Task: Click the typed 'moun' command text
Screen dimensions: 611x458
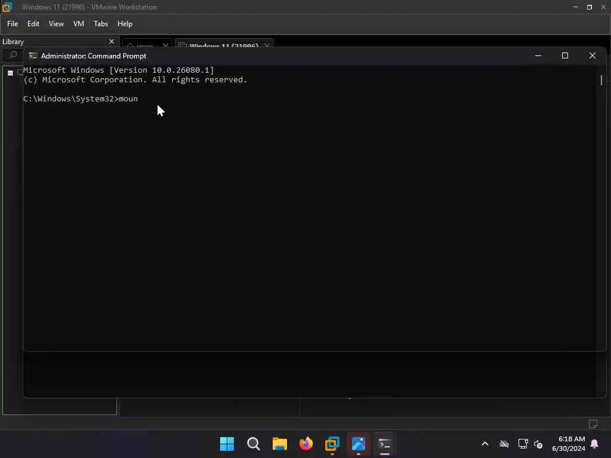Action: coord(128,99)
